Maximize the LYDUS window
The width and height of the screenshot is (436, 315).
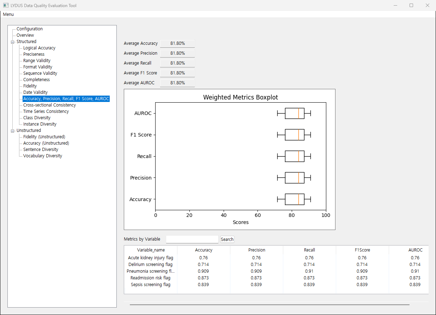tap(411, 5)
